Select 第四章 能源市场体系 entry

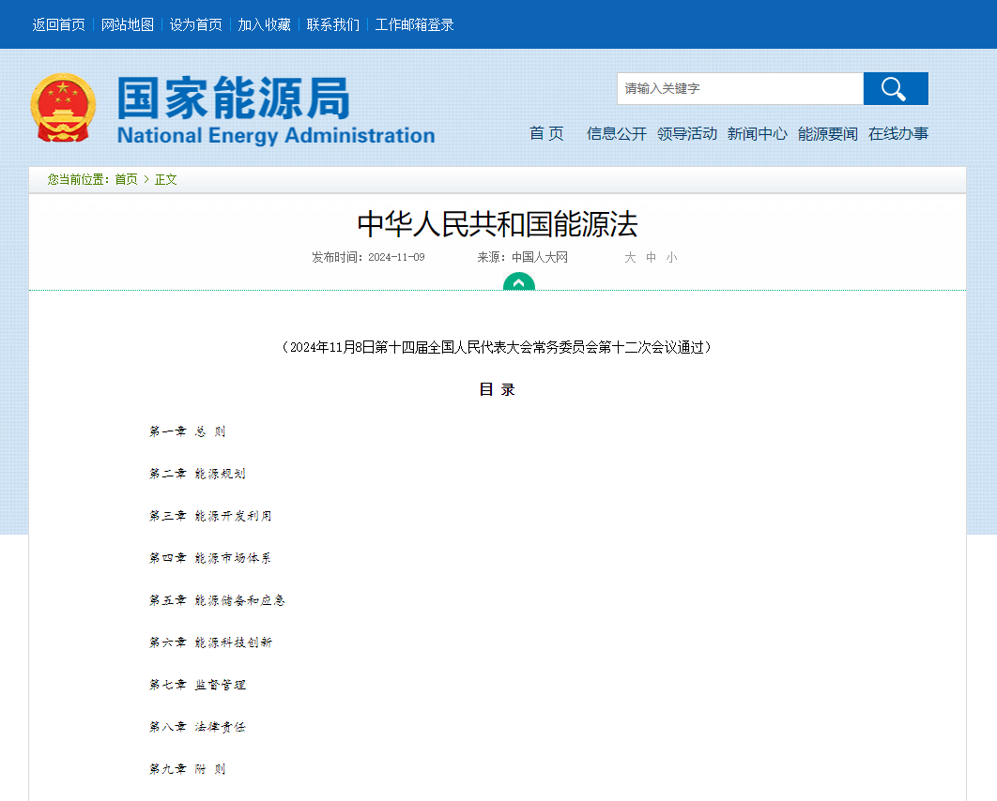click(x=210, y=558)
